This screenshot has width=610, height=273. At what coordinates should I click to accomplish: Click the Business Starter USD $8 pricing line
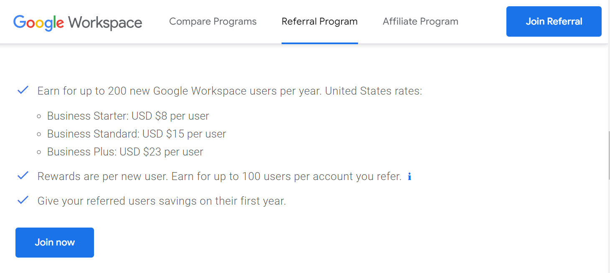pyautogui.click(x=128, y=116)
